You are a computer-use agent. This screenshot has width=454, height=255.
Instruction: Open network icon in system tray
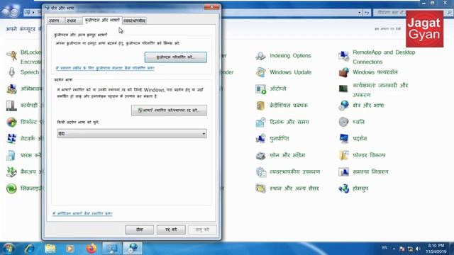pos(410,249)
